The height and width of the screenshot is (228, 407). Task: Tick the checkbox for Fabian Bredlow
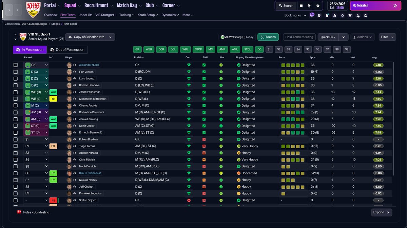tap(16, 139)
